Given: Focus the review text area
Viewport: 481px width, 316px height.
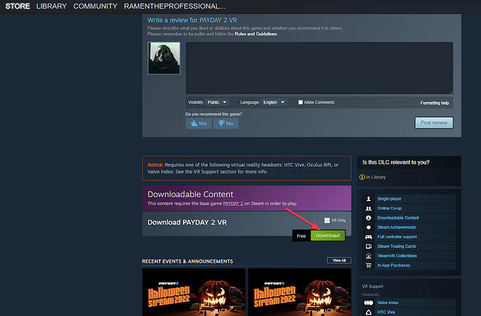Looking at the screenshot, I should (x=320, y=68).
